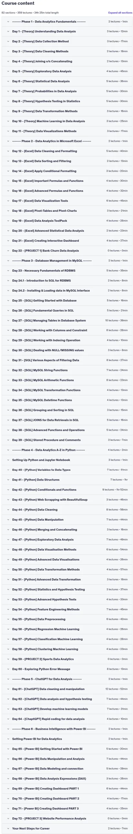Click chevron icon of Day 27 Managing Tables
The width and height of the screenshot is (133, 834).
[x=8, y=321]
